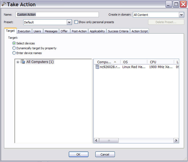
Task: Click the Name field containing Custom Action
Action: pyautogui.click(x=57, y=15)
